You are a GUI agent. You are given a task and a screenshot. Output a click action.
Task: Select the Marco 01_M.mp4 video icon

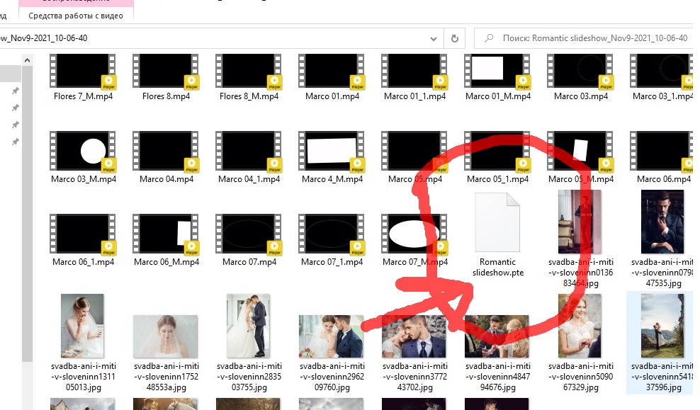click(497, 72)
